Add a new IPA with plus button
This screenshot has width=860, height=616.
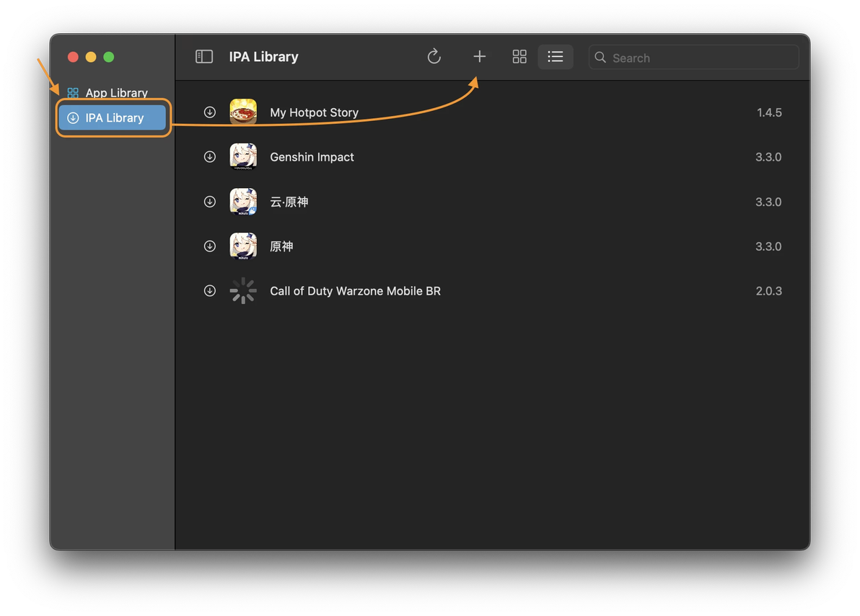coord(479,56)
